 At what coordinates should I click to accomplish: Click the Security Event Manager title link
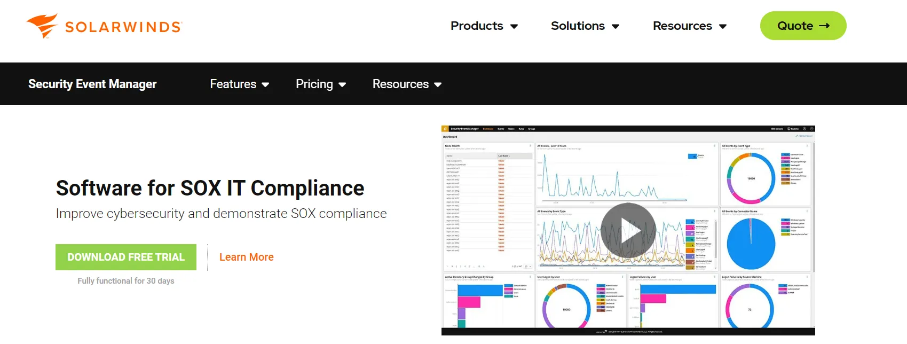click(92, 84)
